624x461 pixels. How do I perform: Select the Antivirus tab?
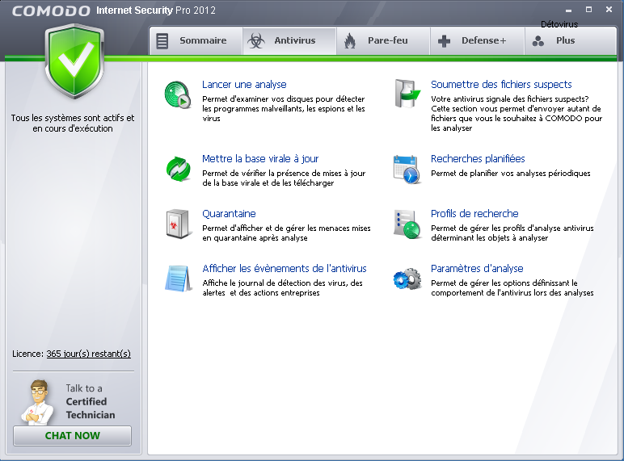(x=289, y=40)
